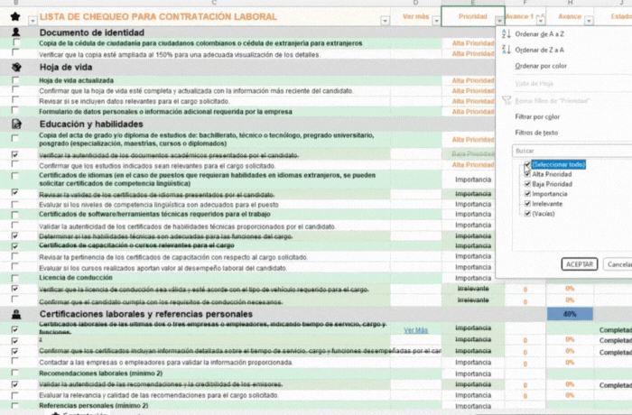Uncheck Irrelevante in the filter list
Screen dimensions: 632x415
tap(527, 204)
